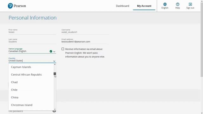
Task: Click the Email address field
Action: (85, 41)
